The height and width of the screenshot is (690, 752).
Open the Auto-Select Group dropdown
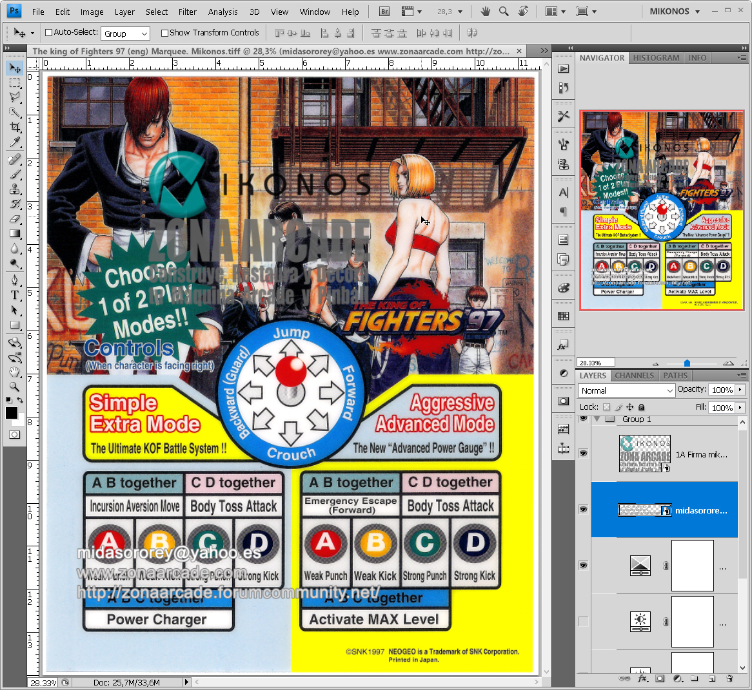pyautogui.click(x=126, y=34)
